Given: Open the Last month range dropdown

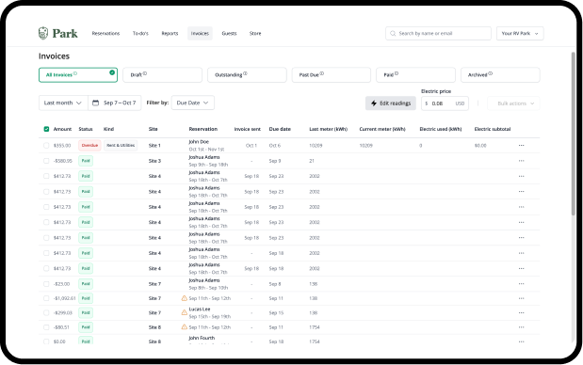Looking at the screenshot, I should 63,103.
